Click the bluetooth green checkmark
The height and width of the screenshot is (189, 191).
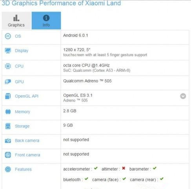[86, 179]
